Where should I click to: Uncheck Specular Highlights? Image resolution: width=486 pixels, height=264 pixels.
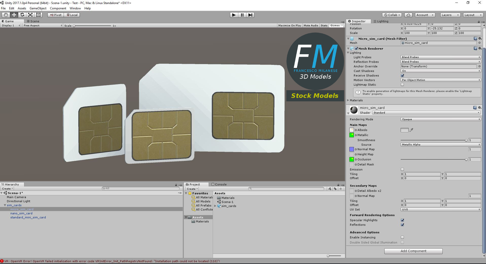(x=402, y=220)
